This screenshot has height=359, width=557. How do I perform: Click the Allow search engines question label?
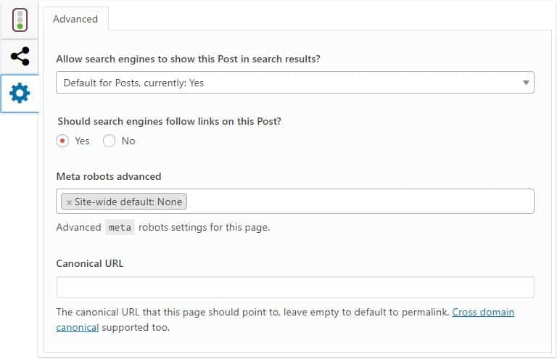189,59
